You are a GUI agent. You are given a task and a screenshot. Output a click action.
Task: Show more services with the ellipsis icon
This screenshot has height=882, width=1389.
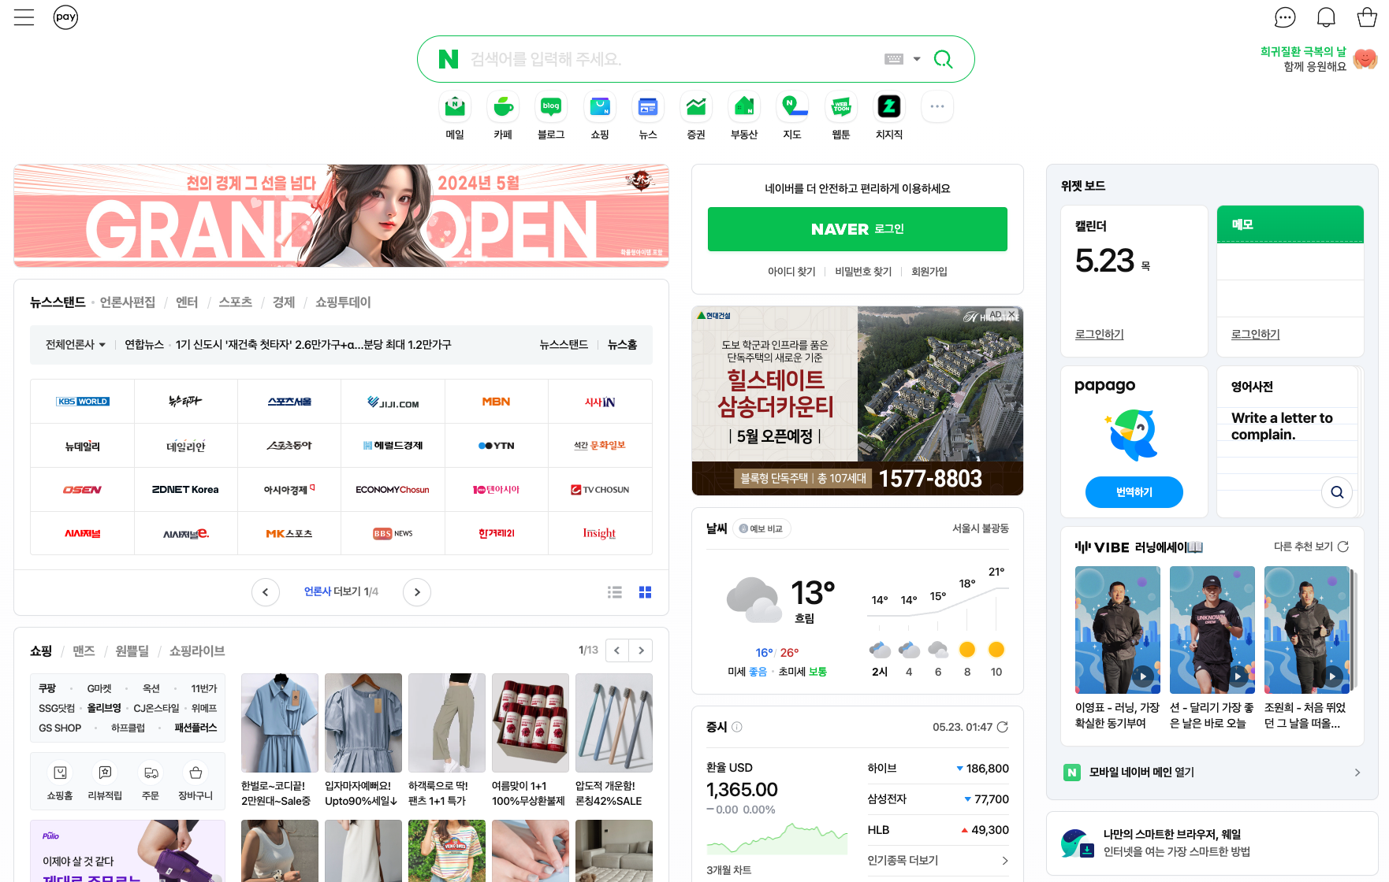coord(937,106)
